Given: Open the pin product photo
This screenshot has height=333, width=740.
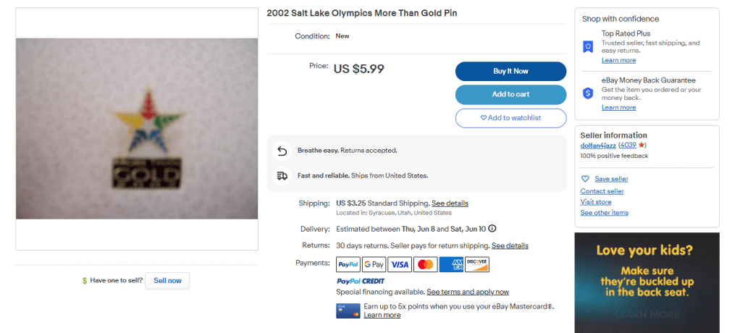Looking at the screenshot, I should point(137,129).
